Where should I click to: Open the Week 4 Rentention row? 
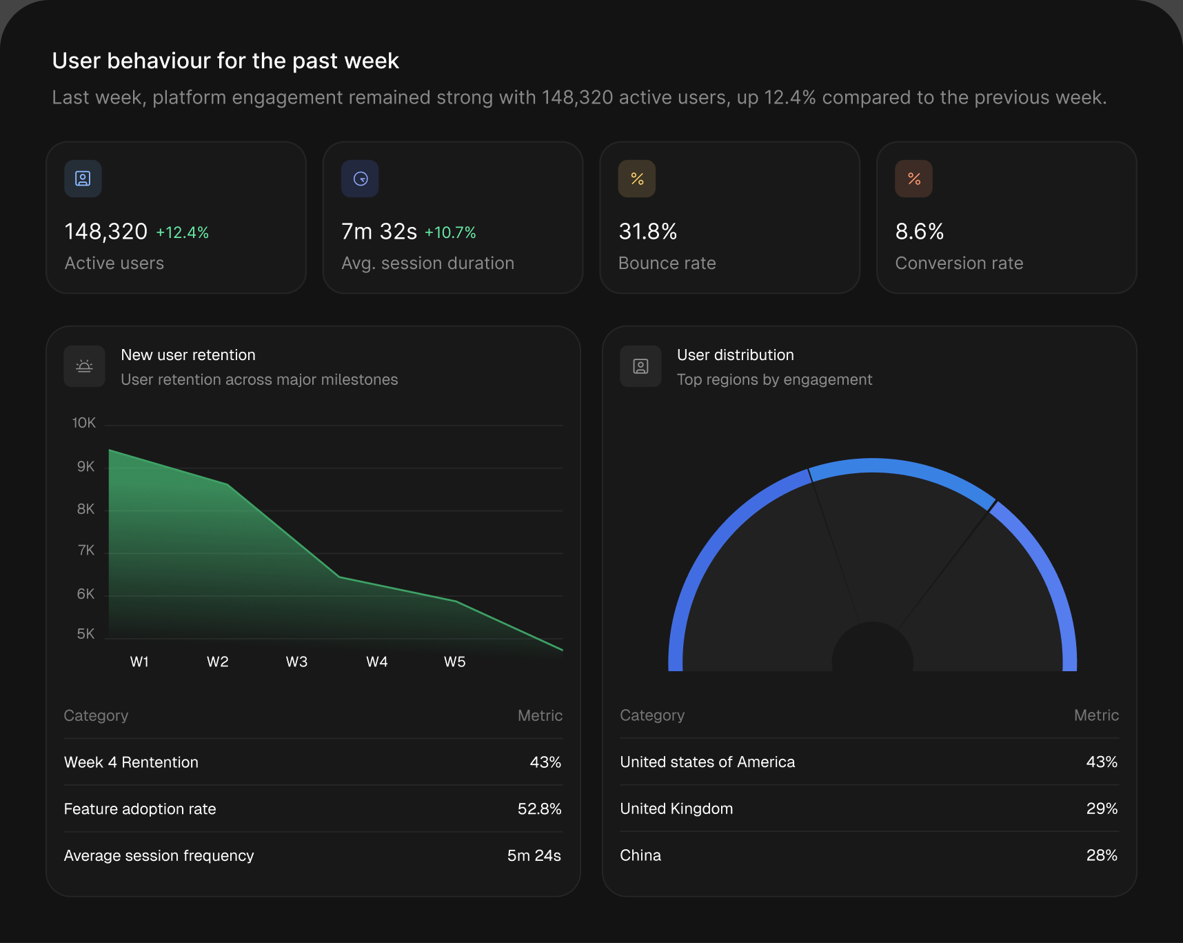tap(313, 762)
